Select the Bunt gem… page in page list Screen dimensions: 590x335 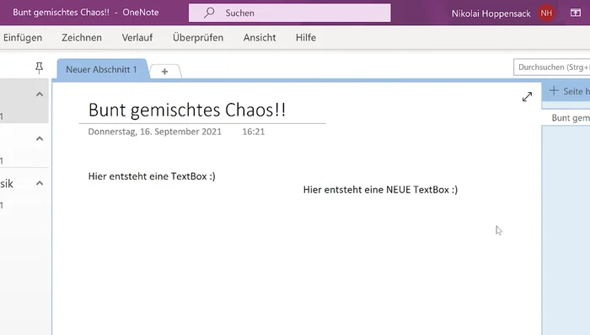[x=566, y=117]
